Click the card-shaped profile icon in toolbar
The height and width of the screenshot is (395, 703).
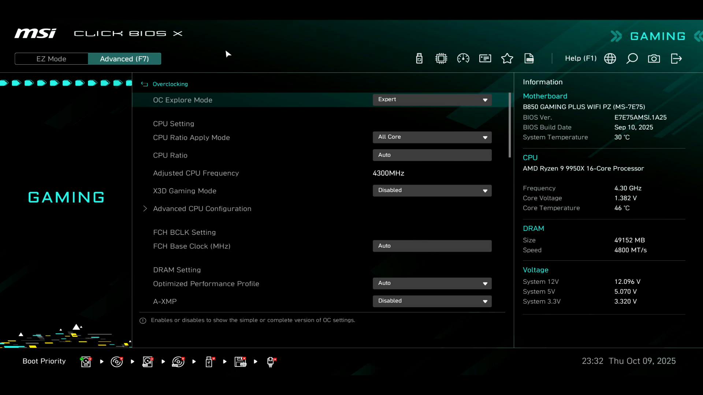point(485,59)
